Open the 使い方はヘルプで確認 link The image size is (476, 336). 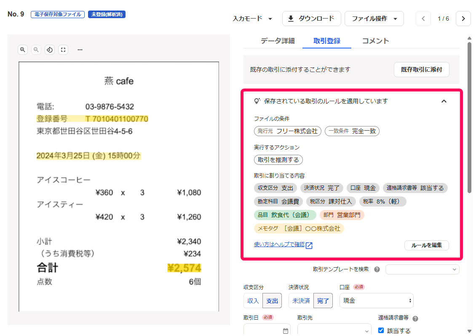pos(279,244)
